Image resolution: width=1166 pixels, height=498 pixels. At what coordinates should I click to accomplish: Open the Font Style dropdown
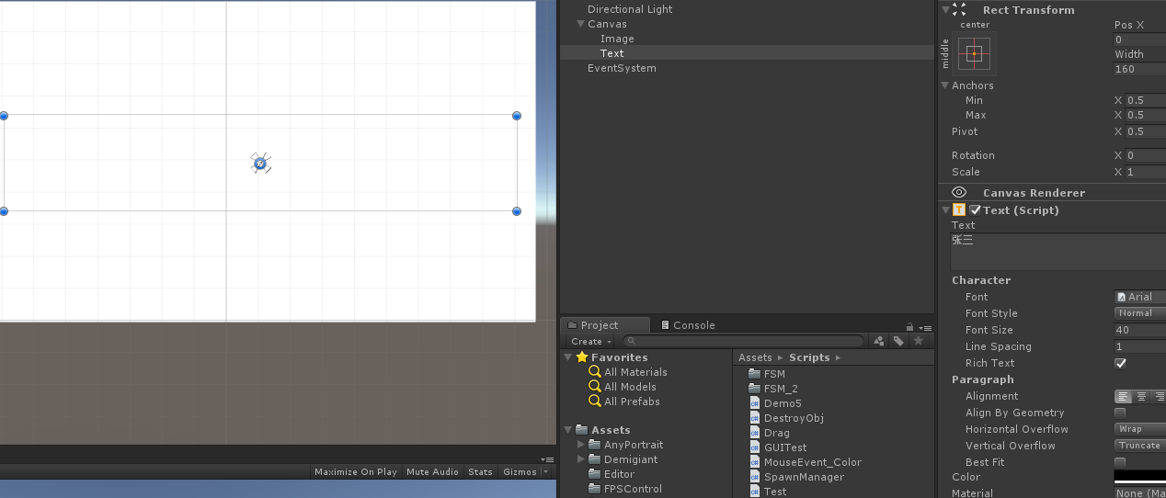point(1140,313)
